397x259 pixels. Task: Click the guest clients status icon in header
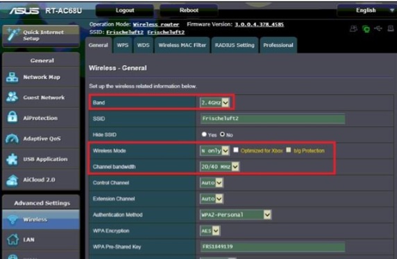click(353, 29)
